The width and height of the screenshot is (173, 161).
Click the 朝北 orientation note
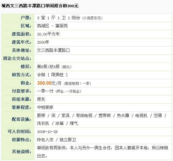pyautogui.click(x=66, y=67)
